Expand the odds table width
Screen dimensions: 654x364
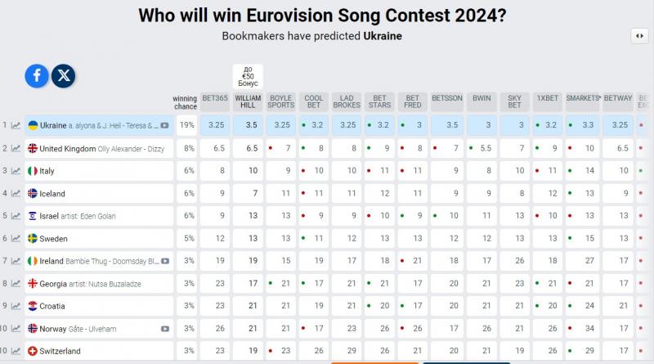pyautogui.click(x=638, y=36)
